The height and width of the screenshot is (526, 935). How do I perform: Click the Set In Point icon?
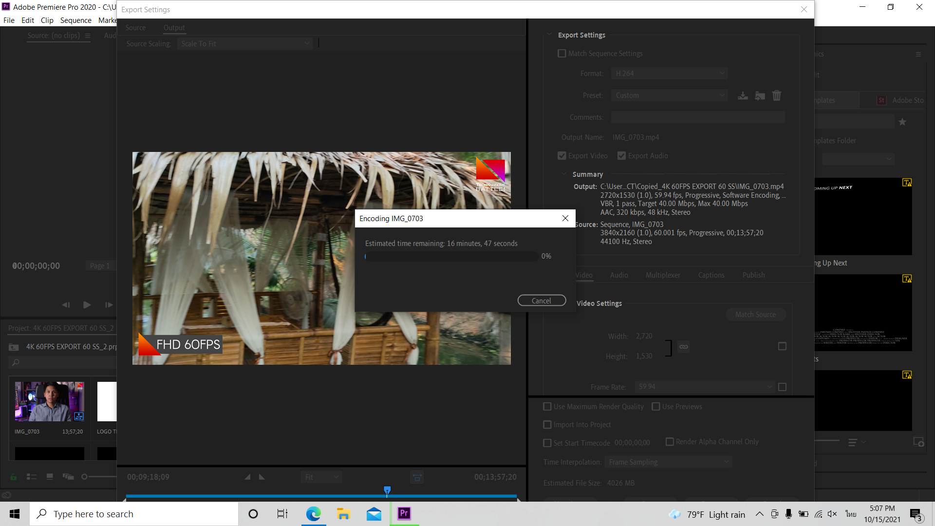(x=247, y=477)
